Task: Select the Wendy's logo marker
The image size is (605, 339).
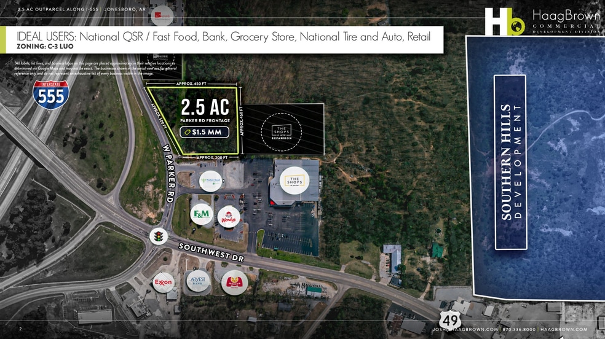Action: (x=229, y=216)
